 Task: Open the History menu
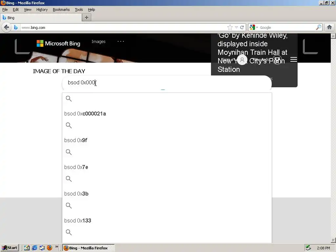pyautogui.click(x=42, y=10)
